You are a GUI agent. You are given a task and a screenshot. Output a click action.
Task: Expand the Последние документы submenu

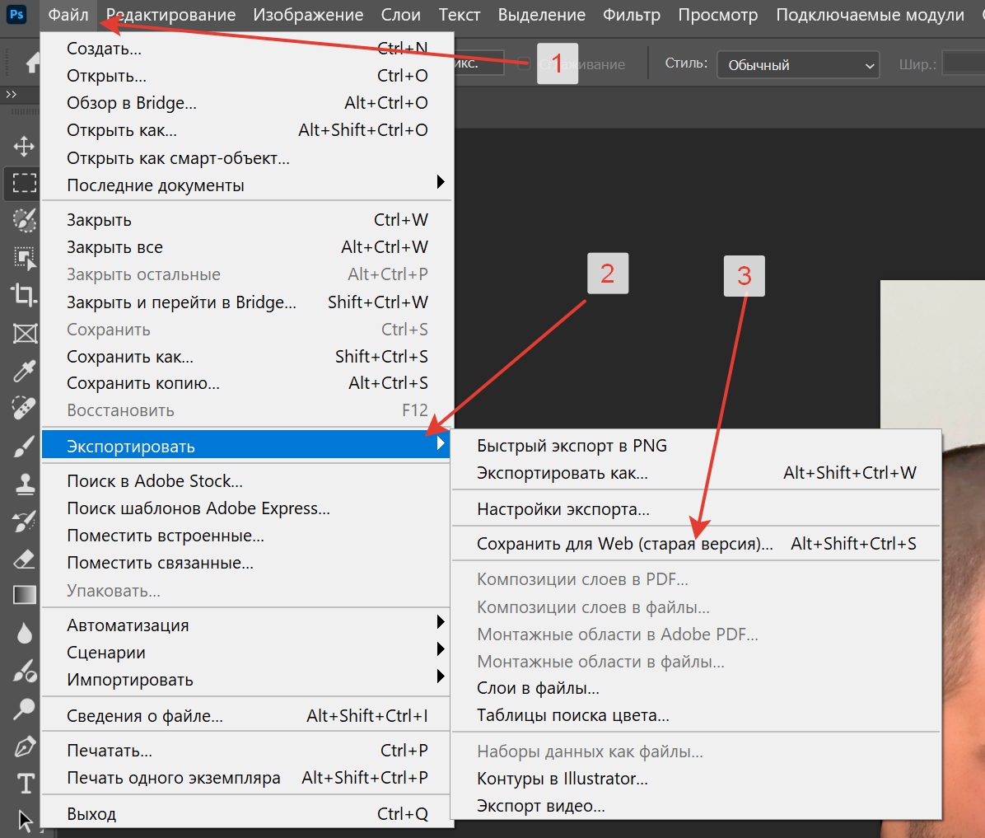(x=246, y=185)
